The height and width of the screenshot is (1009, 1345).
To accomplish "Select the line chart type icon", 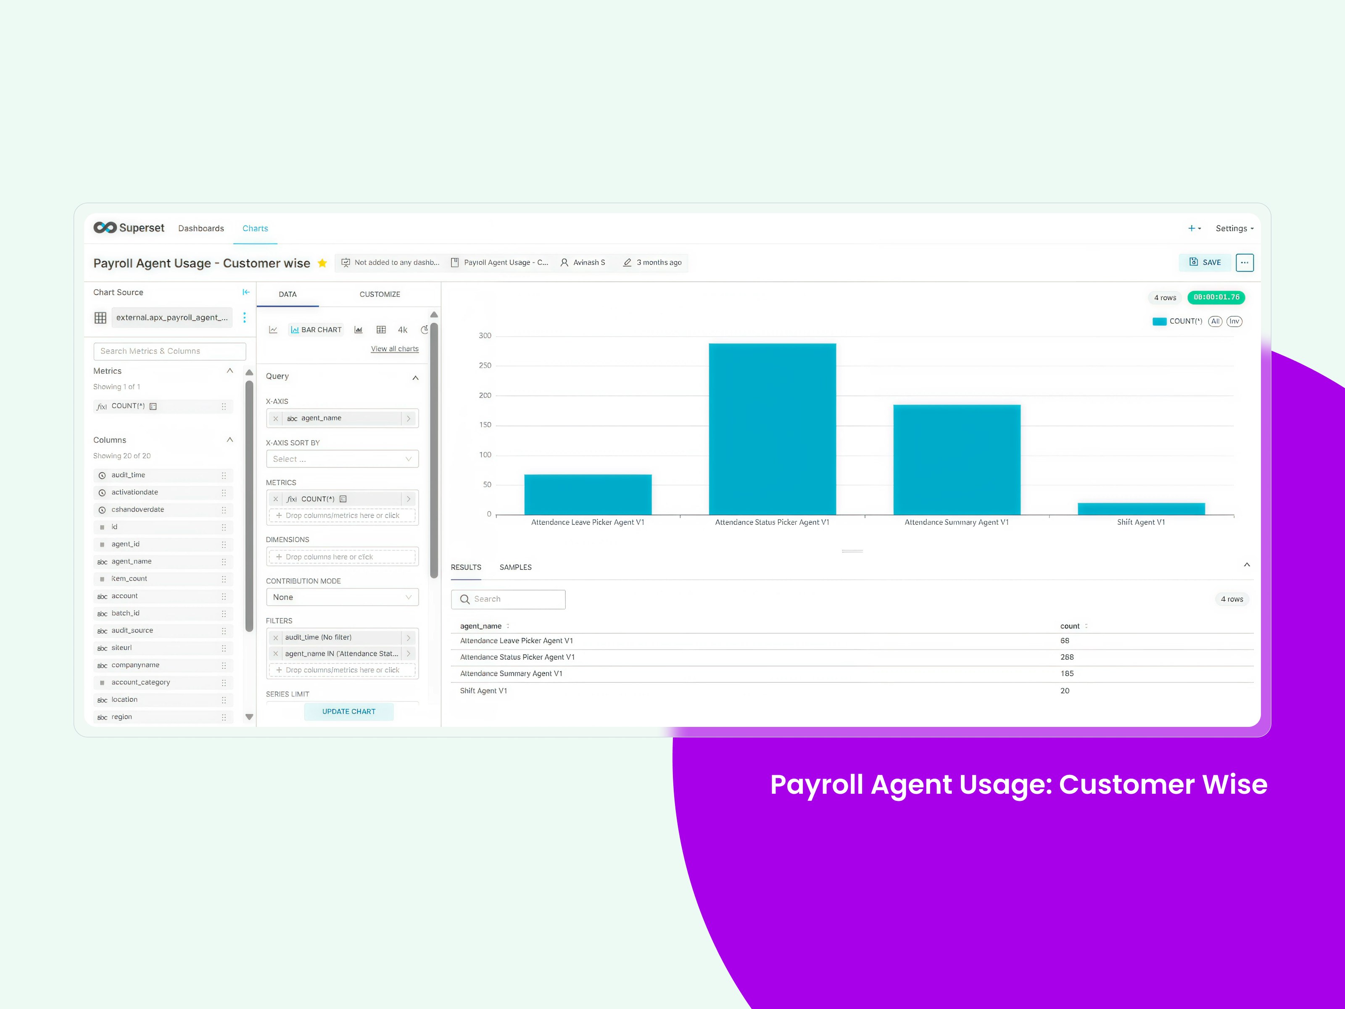I will tap(273, 330).
